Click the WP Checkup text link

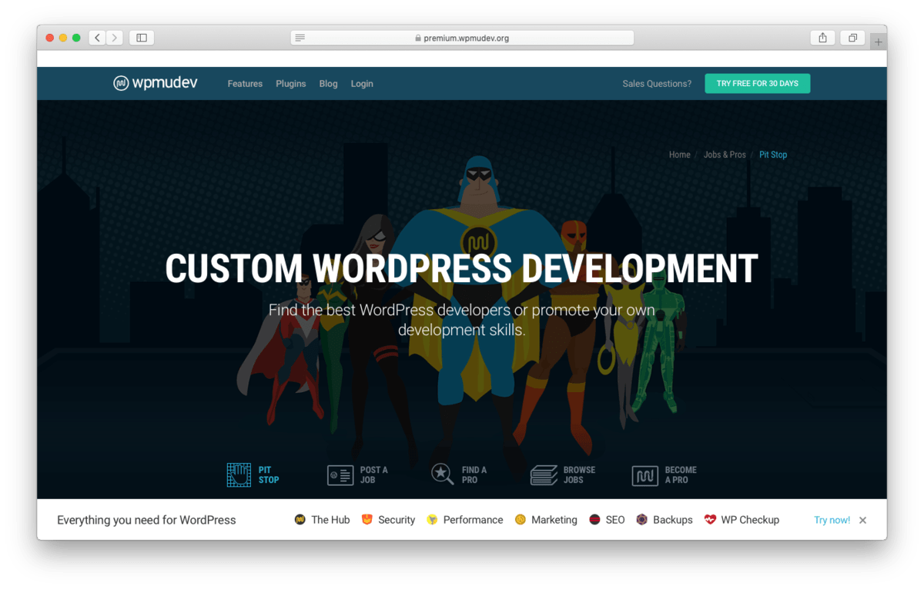(x=750, y=520)
